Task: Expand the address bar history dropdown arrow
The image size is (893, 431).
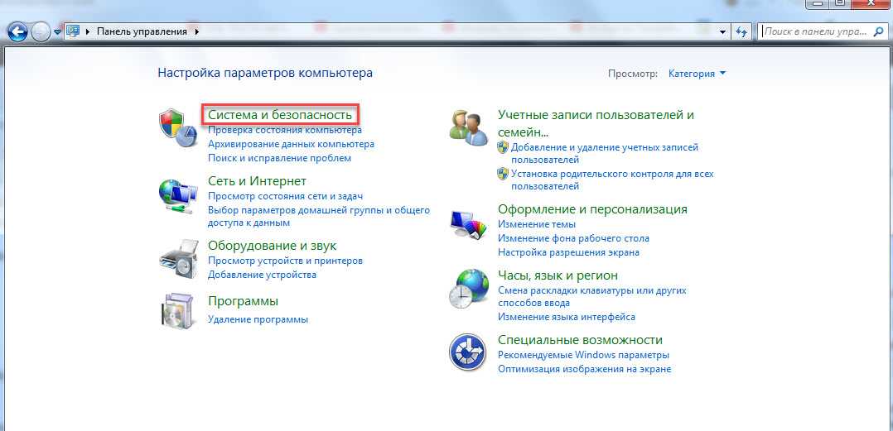Action: pos(722,31)
